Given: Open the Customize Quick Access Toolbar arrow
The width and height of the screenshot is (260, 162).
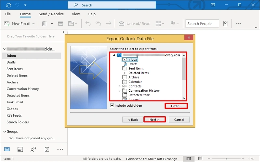Looking at the screenshot, I should [25, 5].
